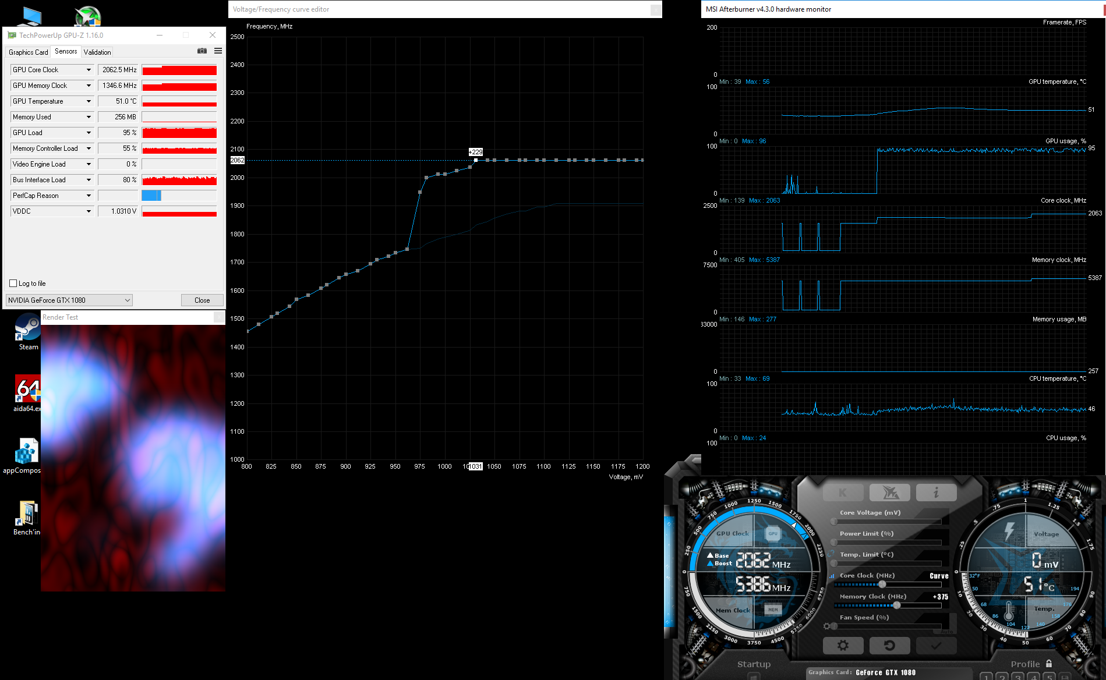
Task: Expand the Video Engine Load dropdown
Action: [x=89, y=164]
